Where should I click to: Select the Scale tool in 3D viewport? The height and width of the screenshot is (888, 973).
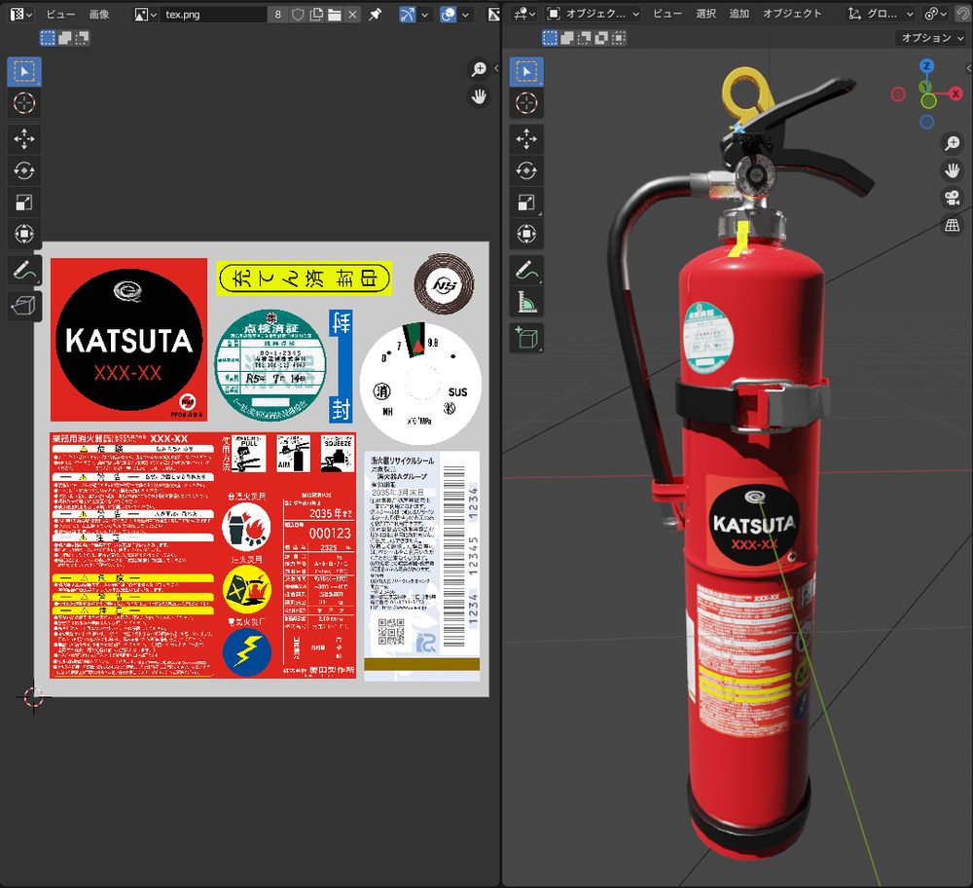coord(526,203)
